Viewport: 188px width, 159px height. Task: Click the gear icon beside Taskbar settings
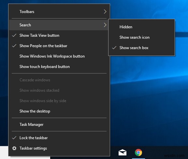tap(14, 148)
